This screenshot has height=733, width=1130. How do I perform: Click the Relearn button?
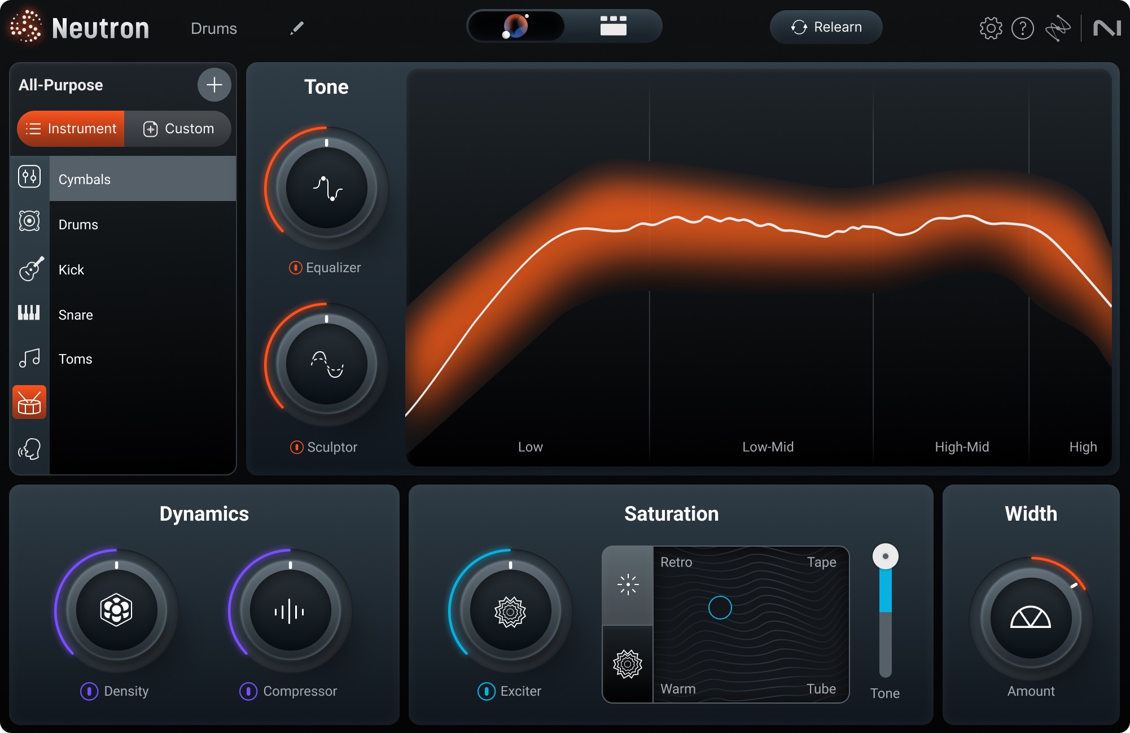coord(826,27)
